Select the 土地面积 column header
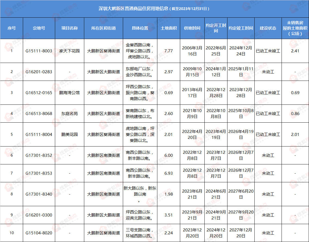The height and width of the screenshot is (242, 309). coord(169,28)
